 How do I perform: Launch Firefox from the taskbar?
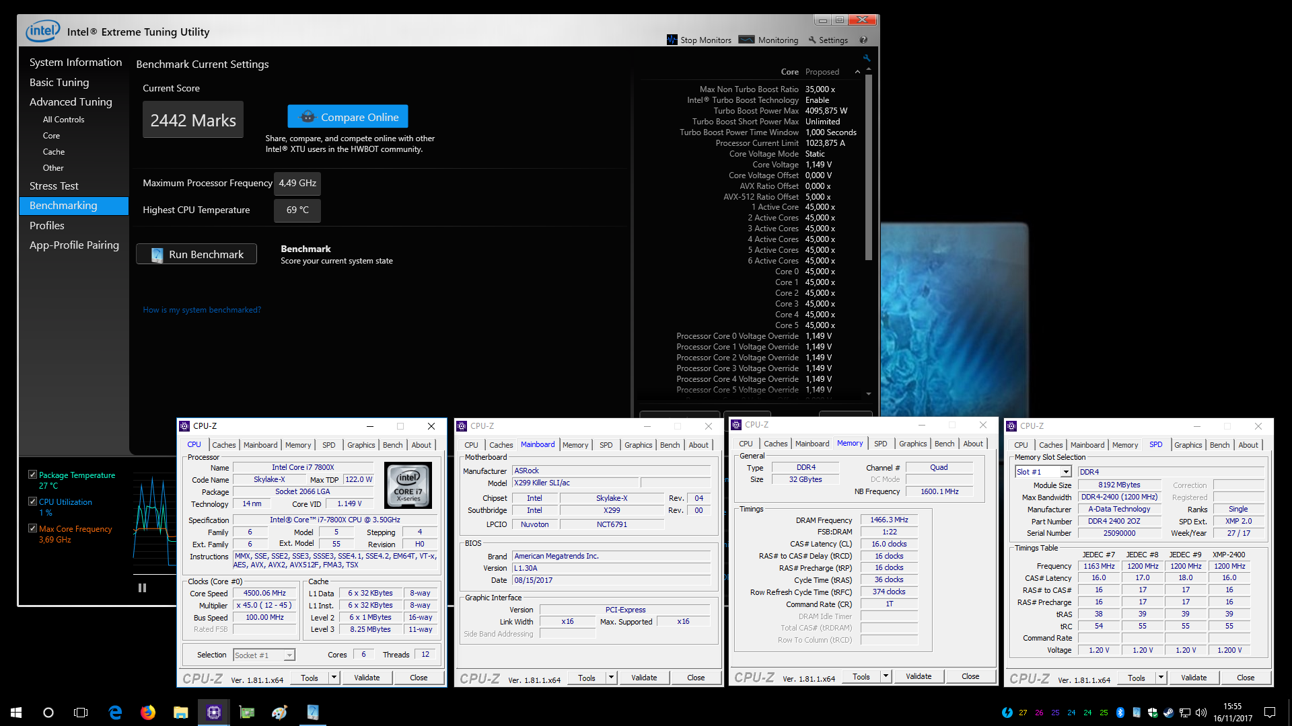click(x=148, y=713)
